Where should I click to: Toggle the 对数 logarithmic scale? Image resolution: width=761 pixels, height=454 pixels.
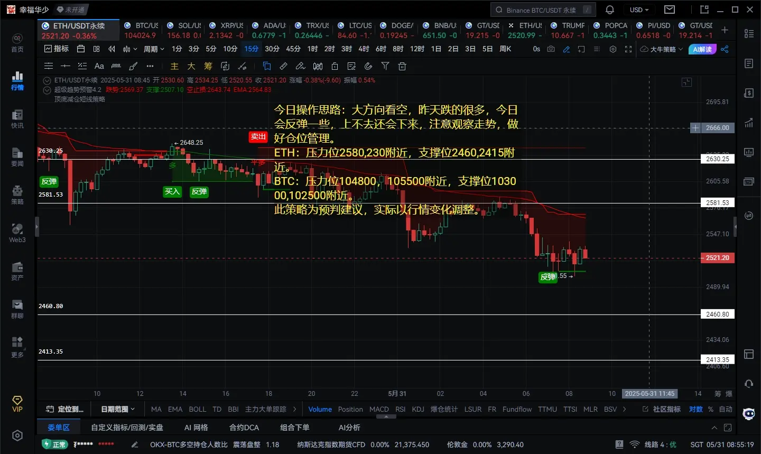[696, 409]
